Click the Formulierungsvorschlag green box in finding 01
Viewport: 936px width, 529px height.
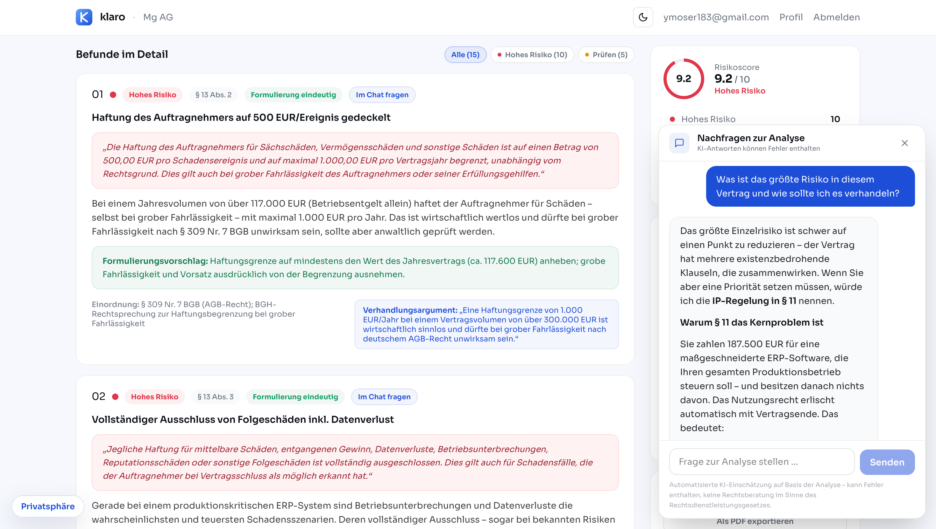pos(355,268)
